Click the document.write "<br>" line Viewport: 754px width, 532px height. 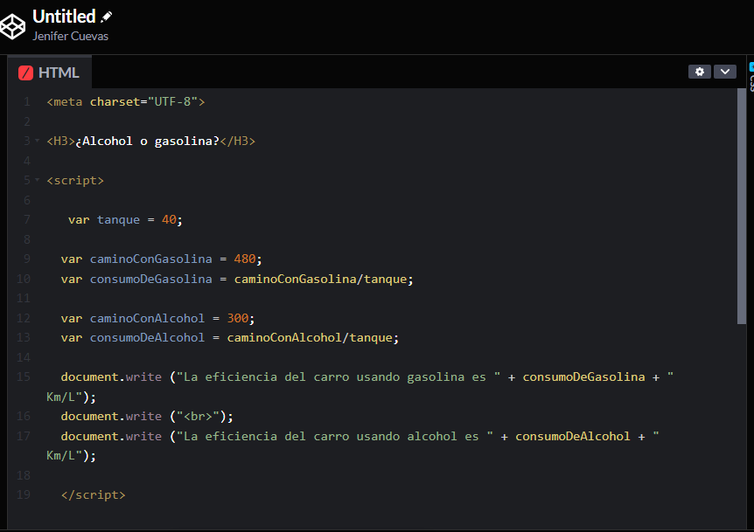pos(147,417)
